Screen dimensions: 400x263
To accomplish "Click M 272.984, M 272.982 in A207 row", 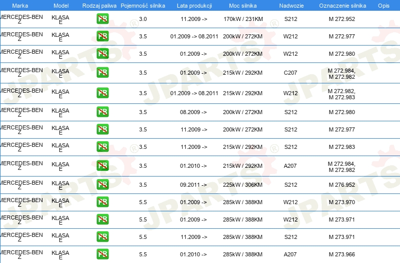I will coord(342,167).
